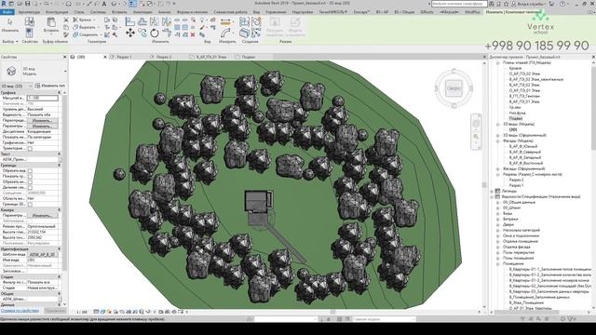Image resolution: width=596 pixels, height=335 pixels.
Task: Switch to the Аннотации ribbon tab
Action: pyautogui.click(x=142, y=12)
